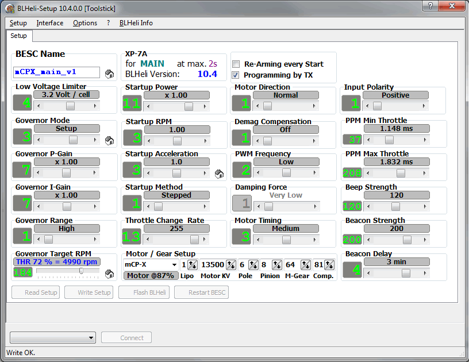Click the '3.2 Volt / cell' value label
The width and height of the screenshot is (469, 362).
[x=66, y=95]
